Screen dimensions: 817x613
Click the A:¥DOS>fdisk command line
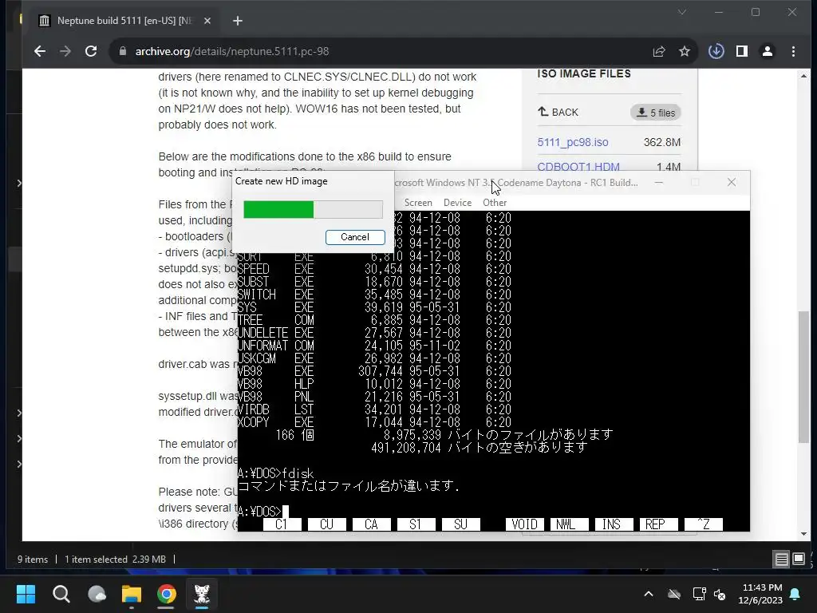point(275,473)
